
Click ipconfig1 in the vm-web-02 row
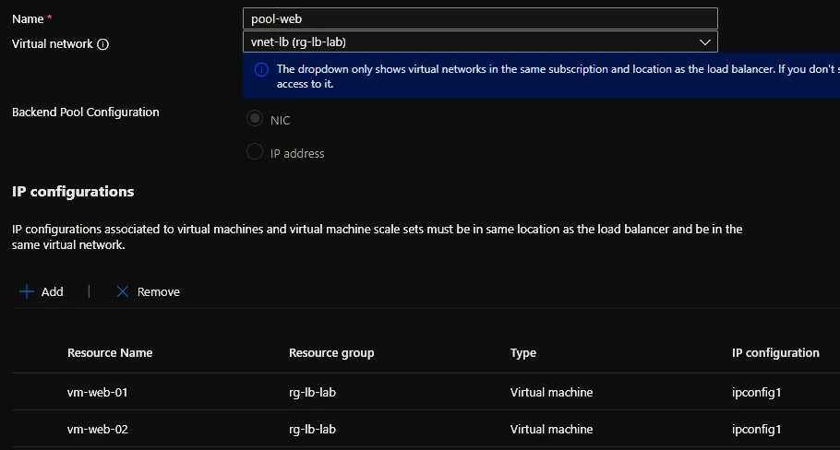pos(756,429)
